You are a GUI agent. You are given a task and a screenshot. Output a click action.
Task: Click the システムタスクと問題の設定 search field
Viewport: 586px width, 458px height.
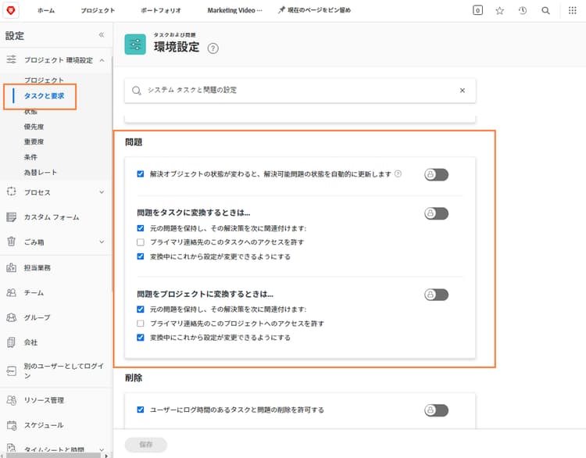coord(300,91)
